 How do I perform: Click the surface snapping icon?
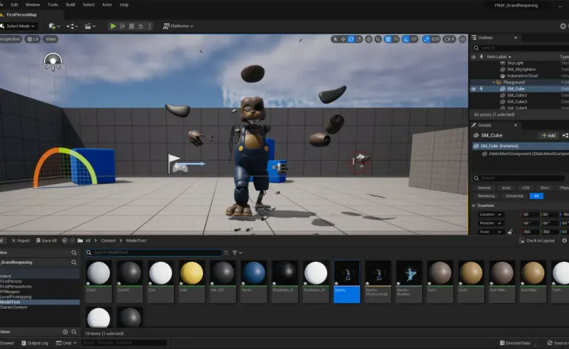(378, 39)
